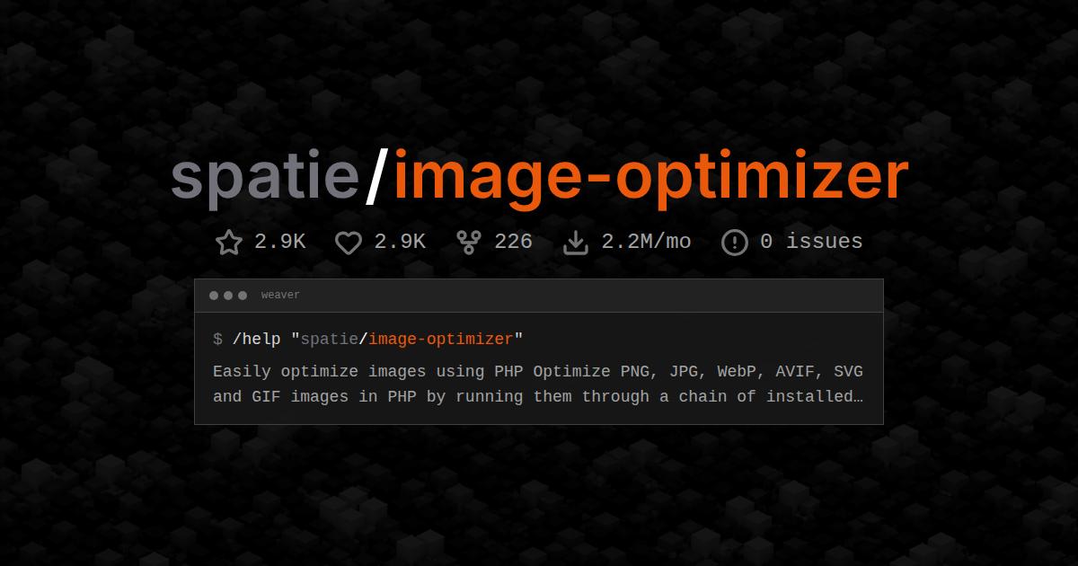Select the weaver terminal title
1078x566 pixels.
(x=280, y=295)
